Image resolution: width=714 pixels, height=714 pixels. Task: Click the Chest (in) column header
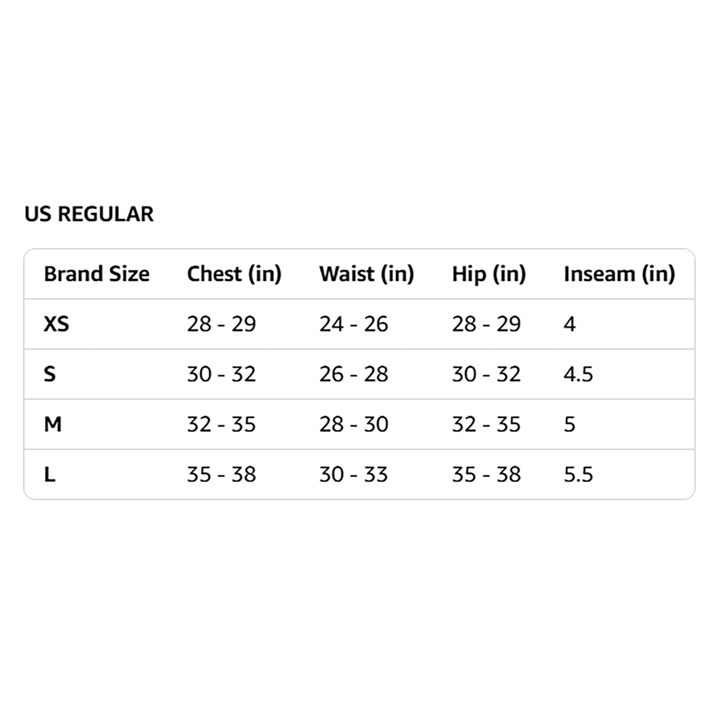pos(234,274)
